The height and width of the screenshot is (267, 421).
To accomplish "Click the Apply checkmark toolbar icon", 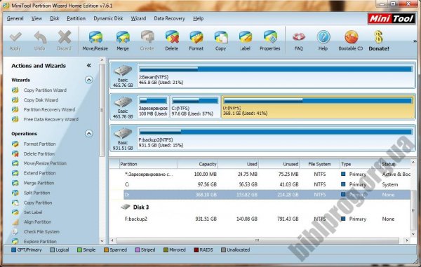I will tap(15, 37).
